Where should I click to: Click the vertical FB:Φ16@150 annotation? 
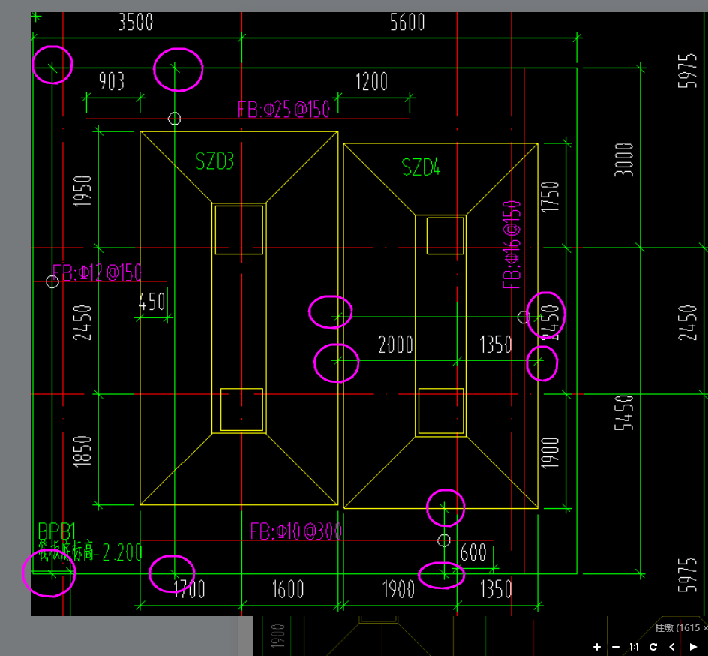pyautogui.click(x=511, y=245)
